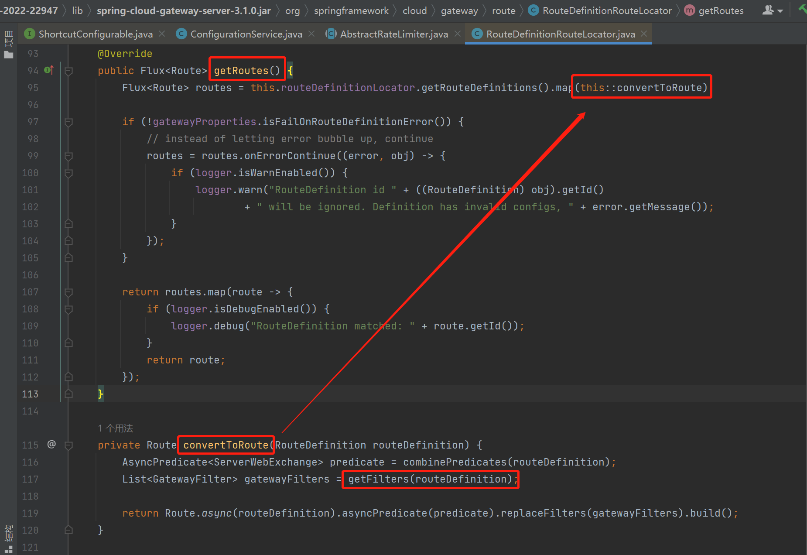This screenshot has height=555, width=807.
Task: Click the RouteDefinitionRouteLocator breadcrumb text
Action: click(607, 10)
